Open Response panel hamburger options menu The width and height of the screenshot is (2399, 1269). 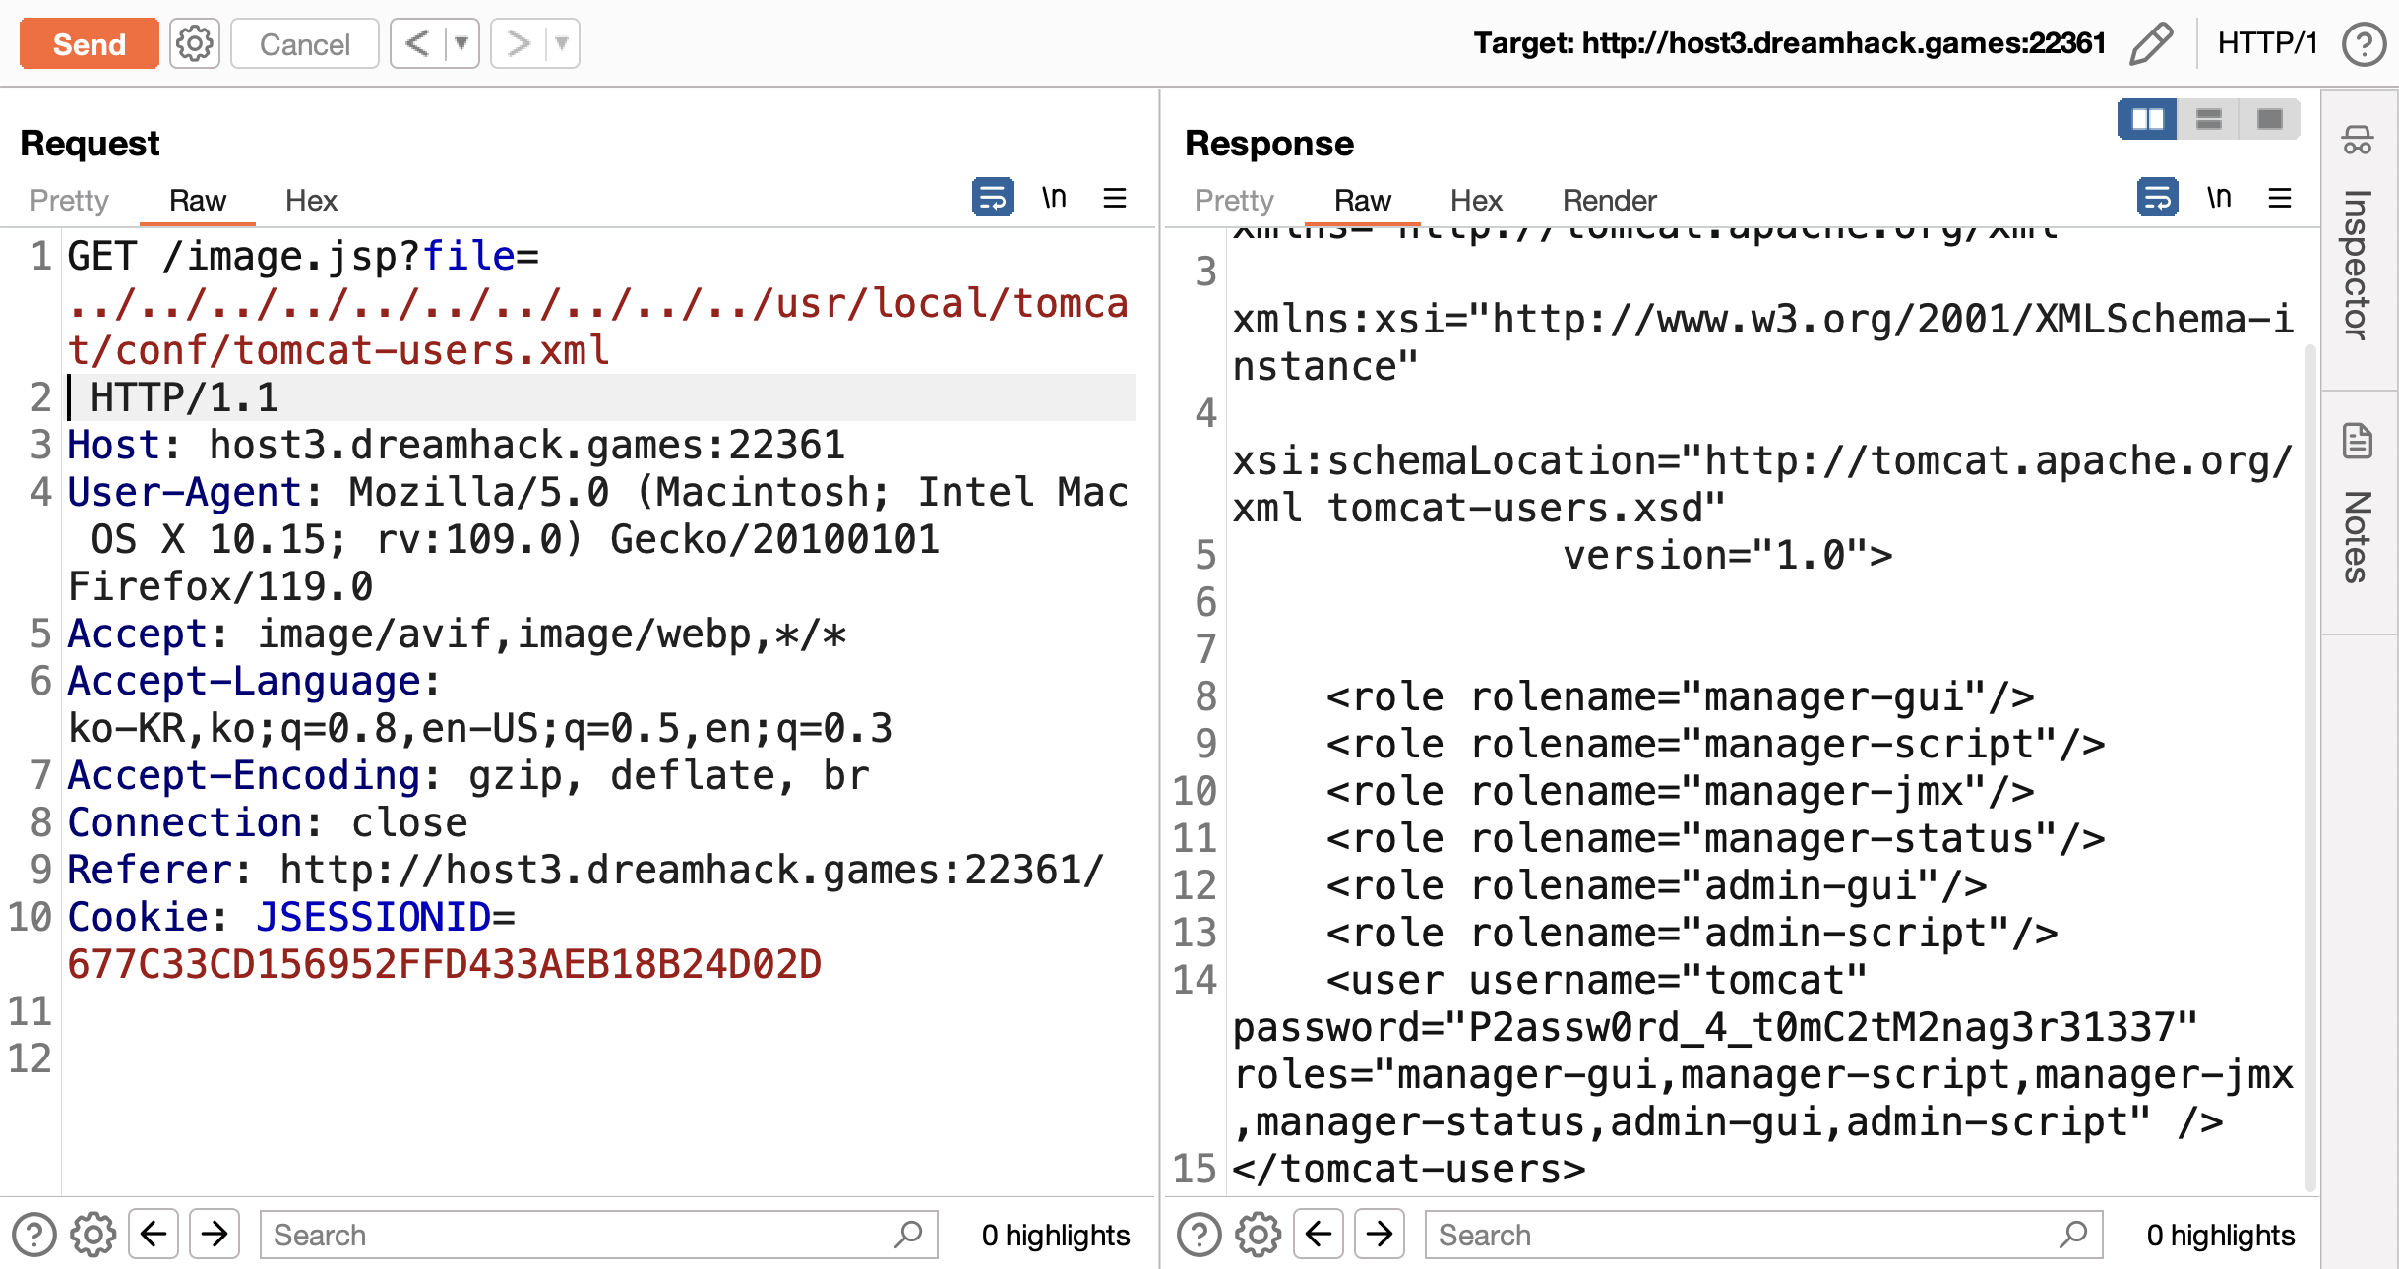(x=2280, y=199)
